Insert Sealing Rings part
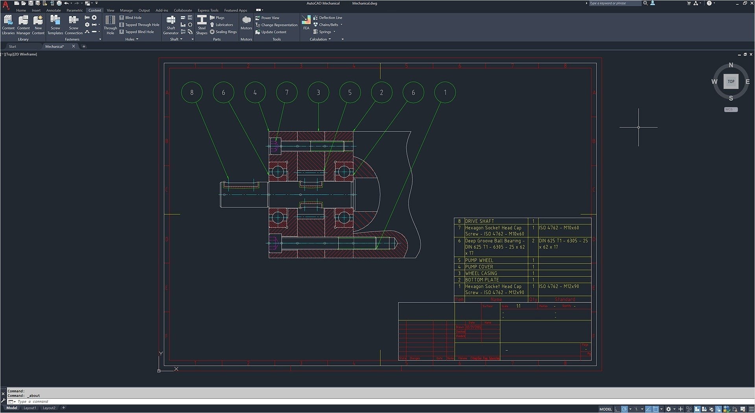755x413 pixels. (223, 32)
